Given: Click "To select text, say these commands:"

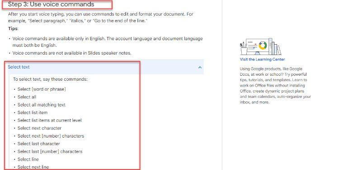Looking at the screenshot, I should click(x=50, y=79).
